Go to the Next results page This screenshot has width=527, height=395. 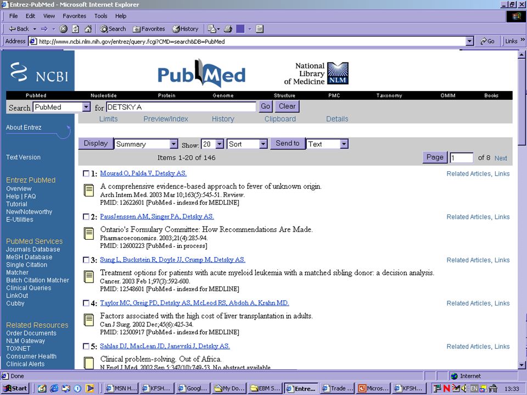[501, 158]
